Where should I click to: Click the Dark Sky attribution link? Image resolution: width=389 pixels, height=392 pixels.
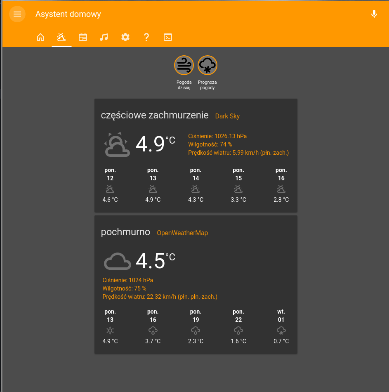pos(227,116)
